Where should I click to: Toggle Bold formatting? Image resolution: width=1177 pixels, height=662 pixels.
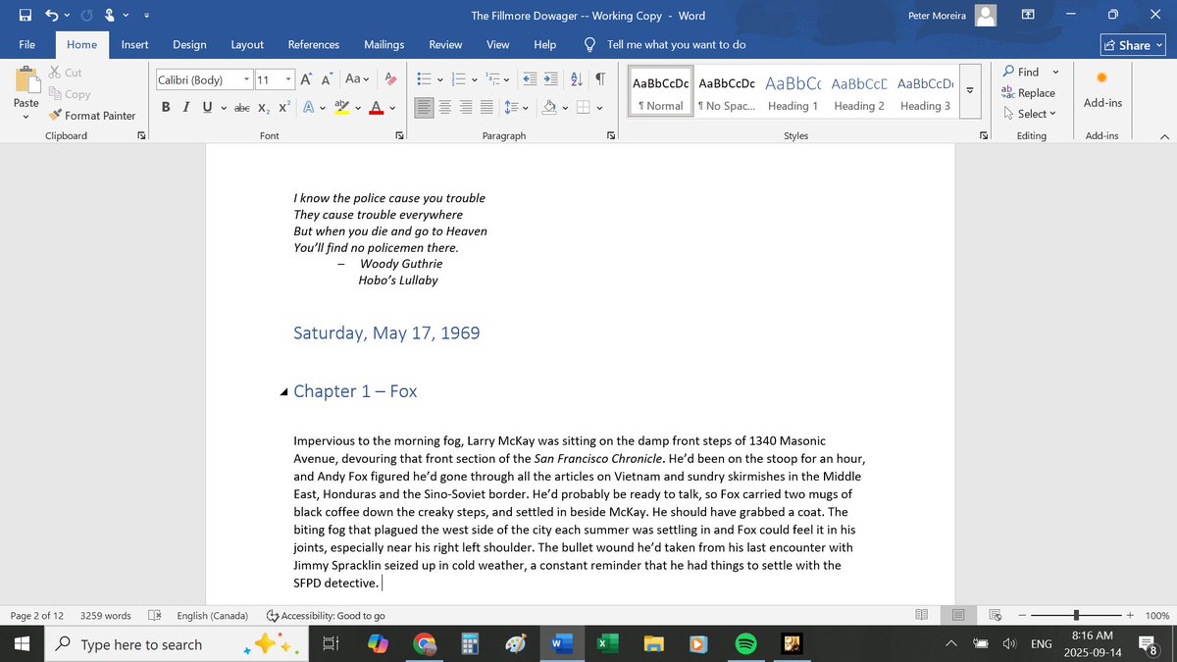(165, 108)
